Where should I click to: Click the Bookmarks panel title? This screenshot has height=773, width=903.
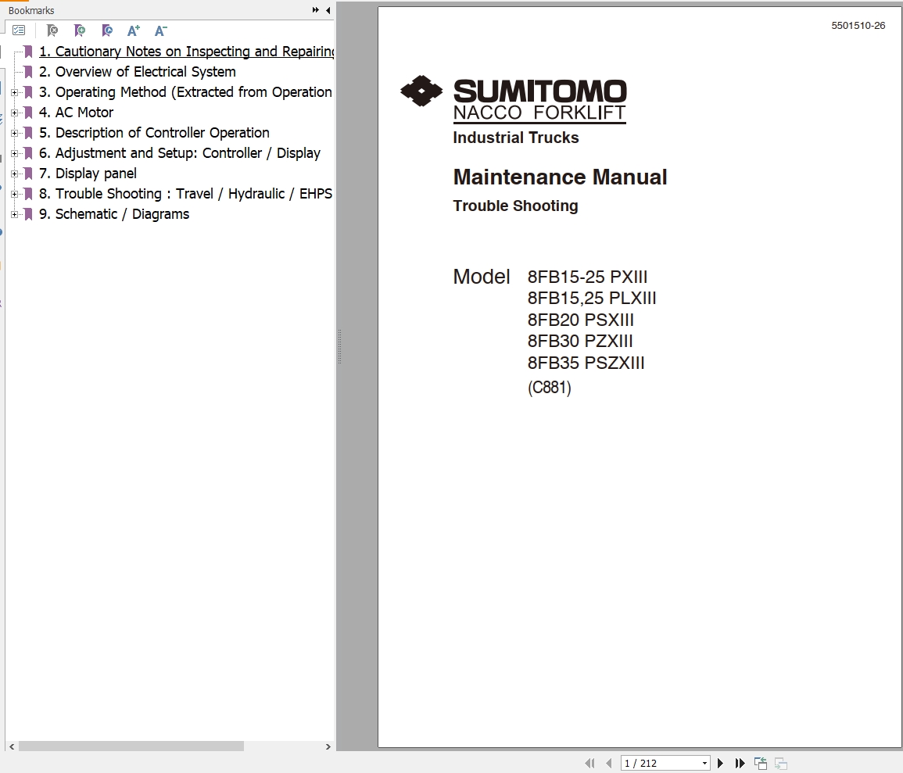31,10
